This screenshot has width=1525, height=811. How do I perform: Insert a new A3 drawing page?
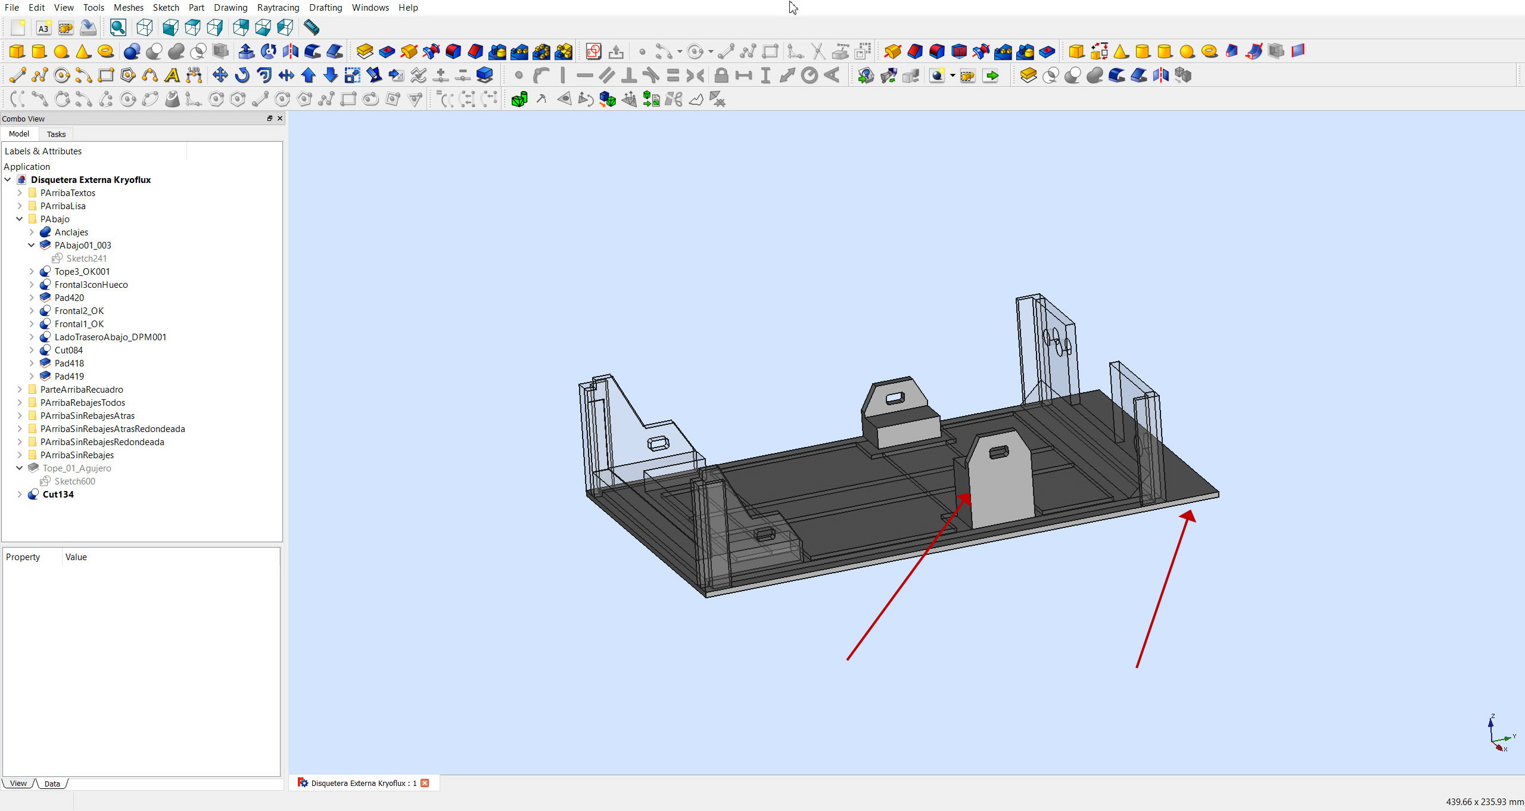[x=43, y=27]
